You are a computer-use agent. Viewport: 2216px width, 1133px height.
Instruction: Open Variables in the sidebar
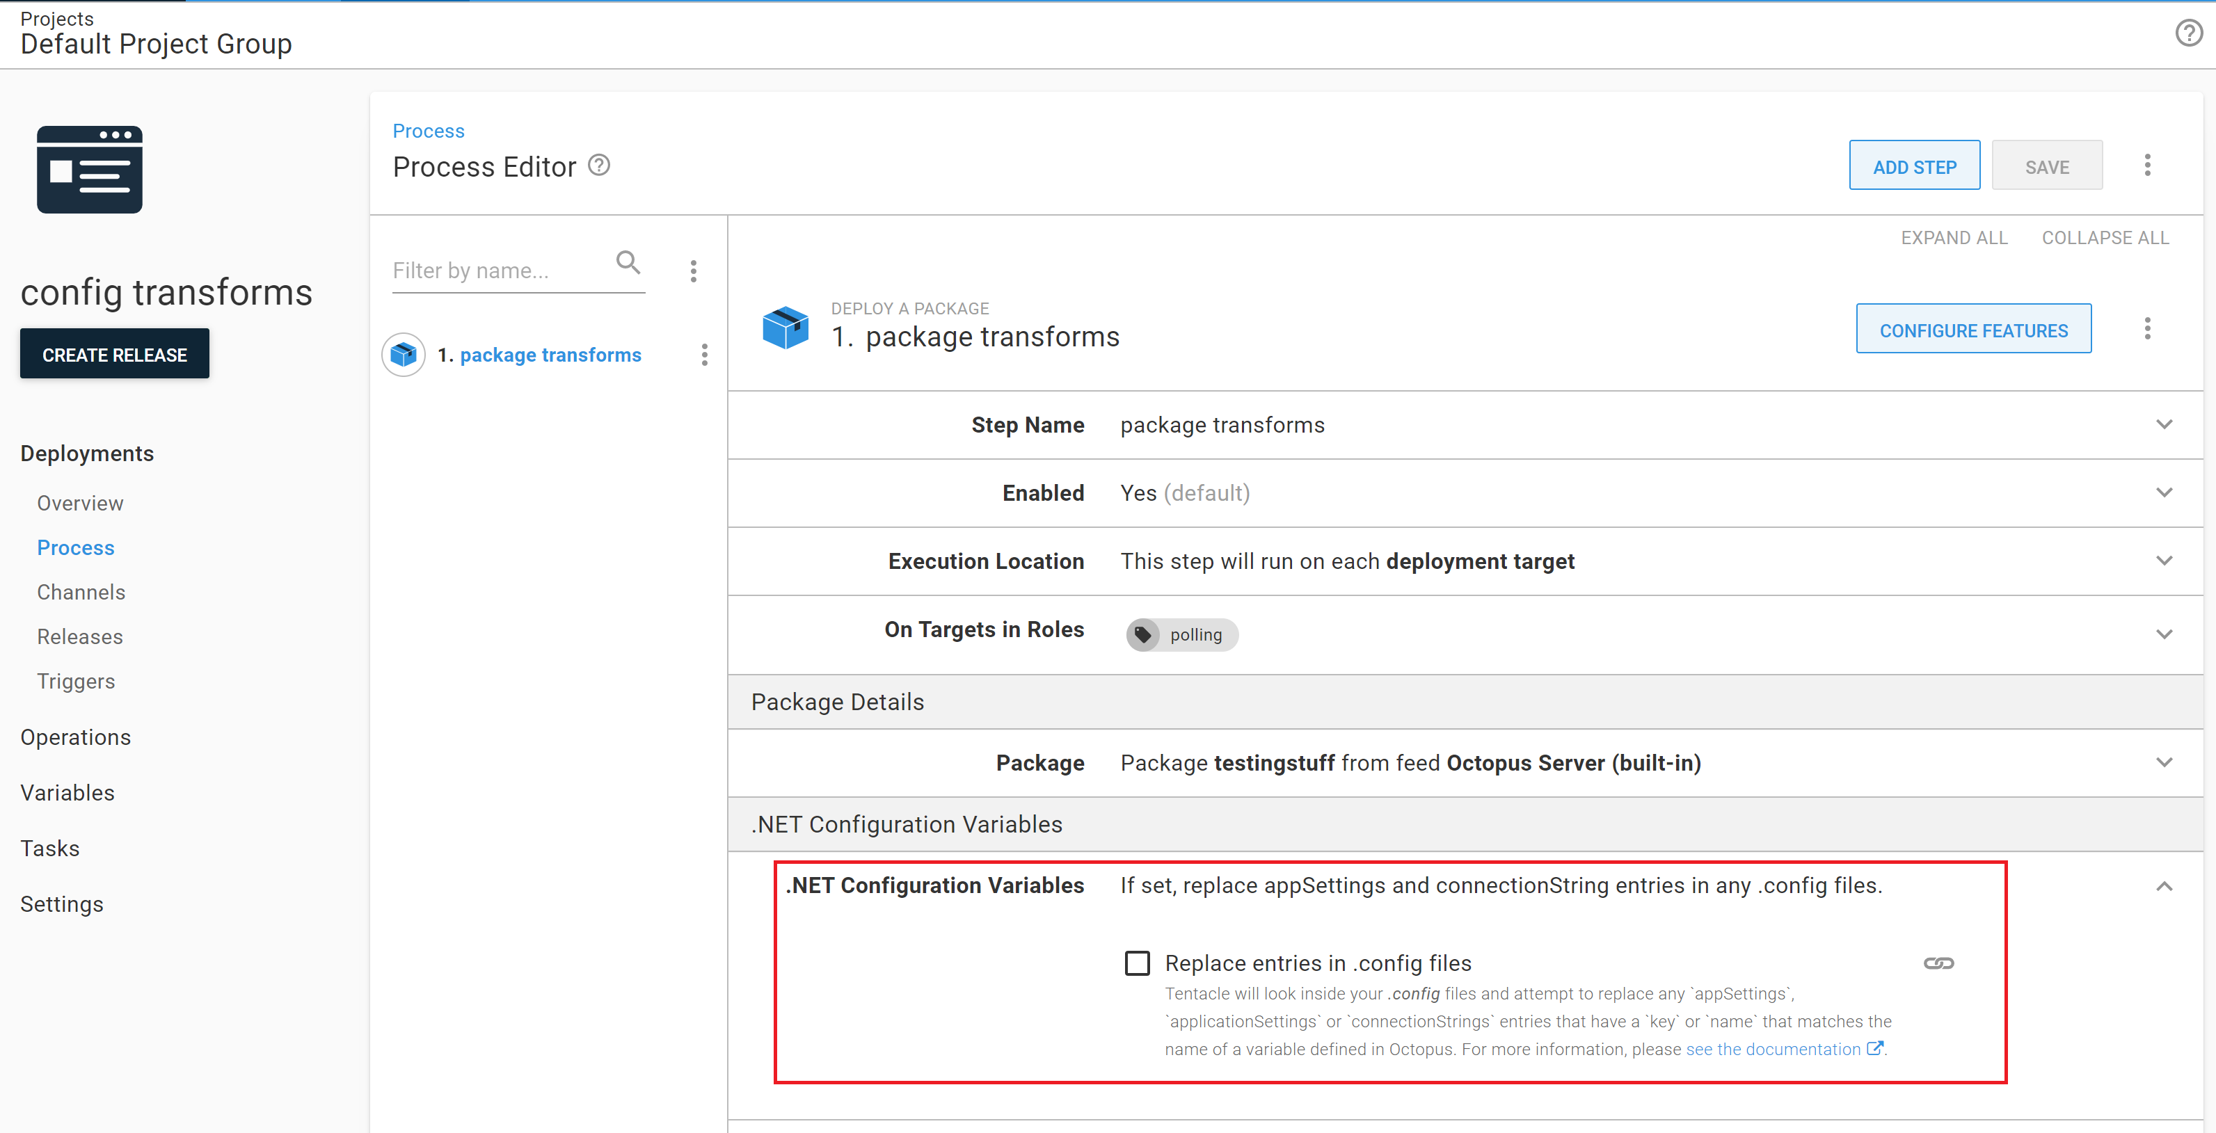(67, 793)
